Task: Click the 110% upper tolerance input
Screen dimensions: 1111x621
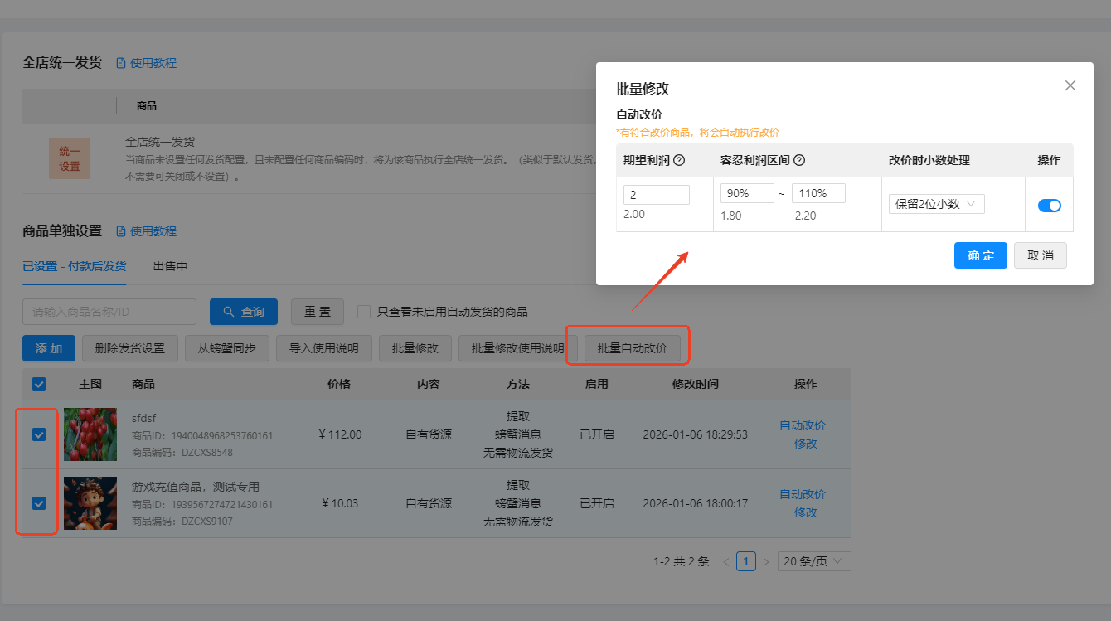Action: point(818,193)
